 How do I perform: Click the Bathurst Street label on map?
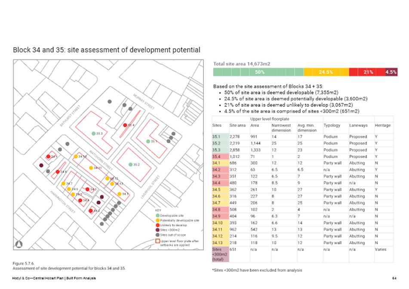(x=70, y=116)
